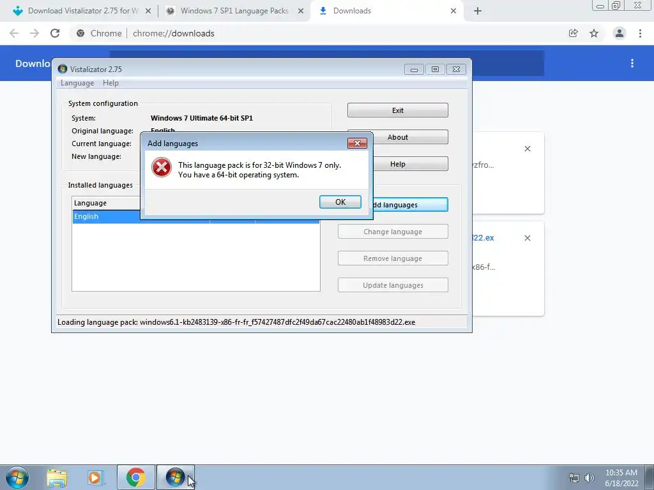Screen dimensions: 654x490
Task: Click Vistalizator taskbar button
Action: pos(175,477)
